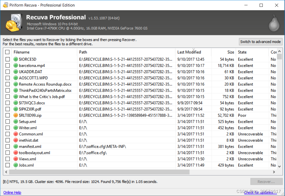285x196 pixels.
Task: Click the status dot of Remote Access Roundup.docx
Action: click(x=16, y=84)
